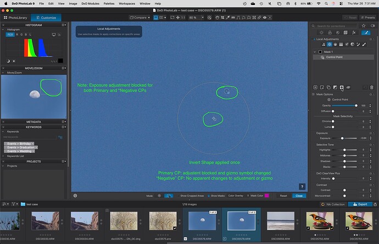Click the 1:1 zoom button

[x=183, y=18]
